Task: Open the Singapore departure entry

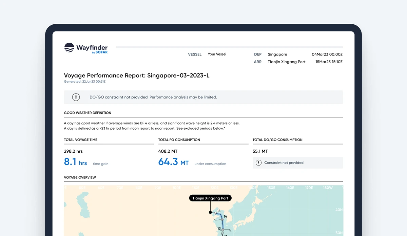Action: [x=277, y=54]
